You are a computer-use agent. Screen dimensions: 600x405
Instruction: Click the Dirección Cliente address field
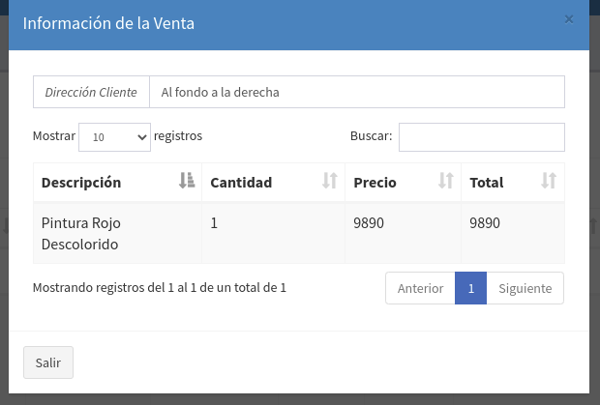(x=356, y=93)
